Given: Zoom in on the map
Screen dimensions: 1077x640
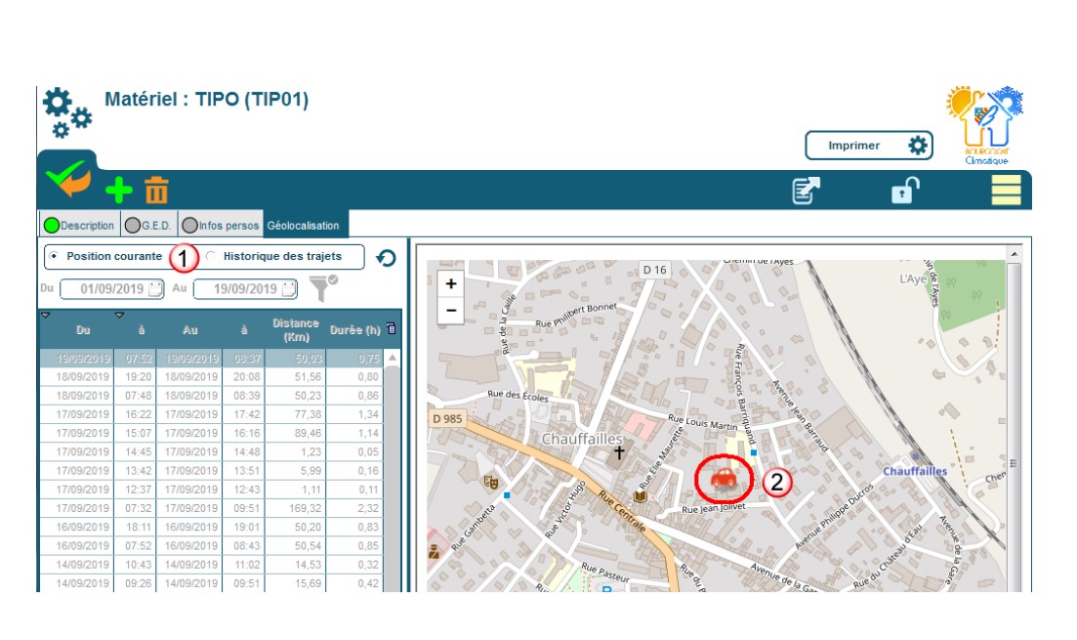Looking at the screenshot, I should (x=451, y=283).
